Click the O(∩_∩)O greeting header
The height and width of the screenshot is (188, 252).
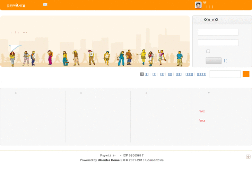coord(211,20)
